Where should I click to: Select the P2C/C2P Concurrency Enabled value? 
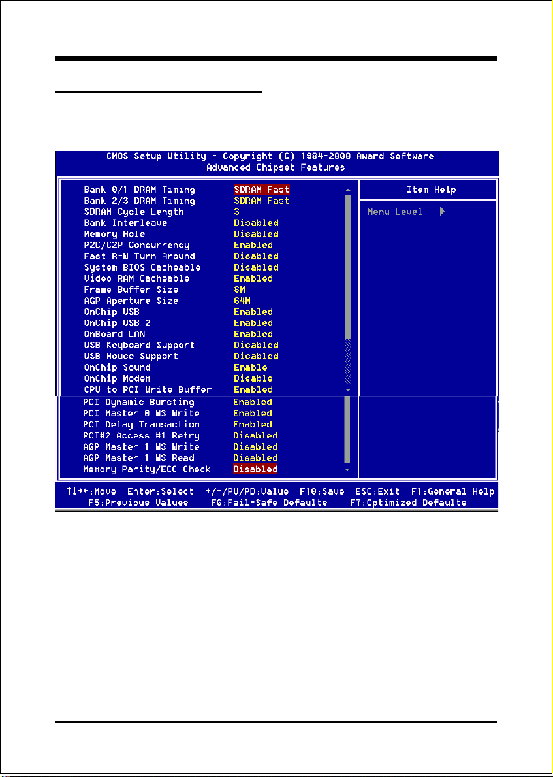(x=253, y=245)
